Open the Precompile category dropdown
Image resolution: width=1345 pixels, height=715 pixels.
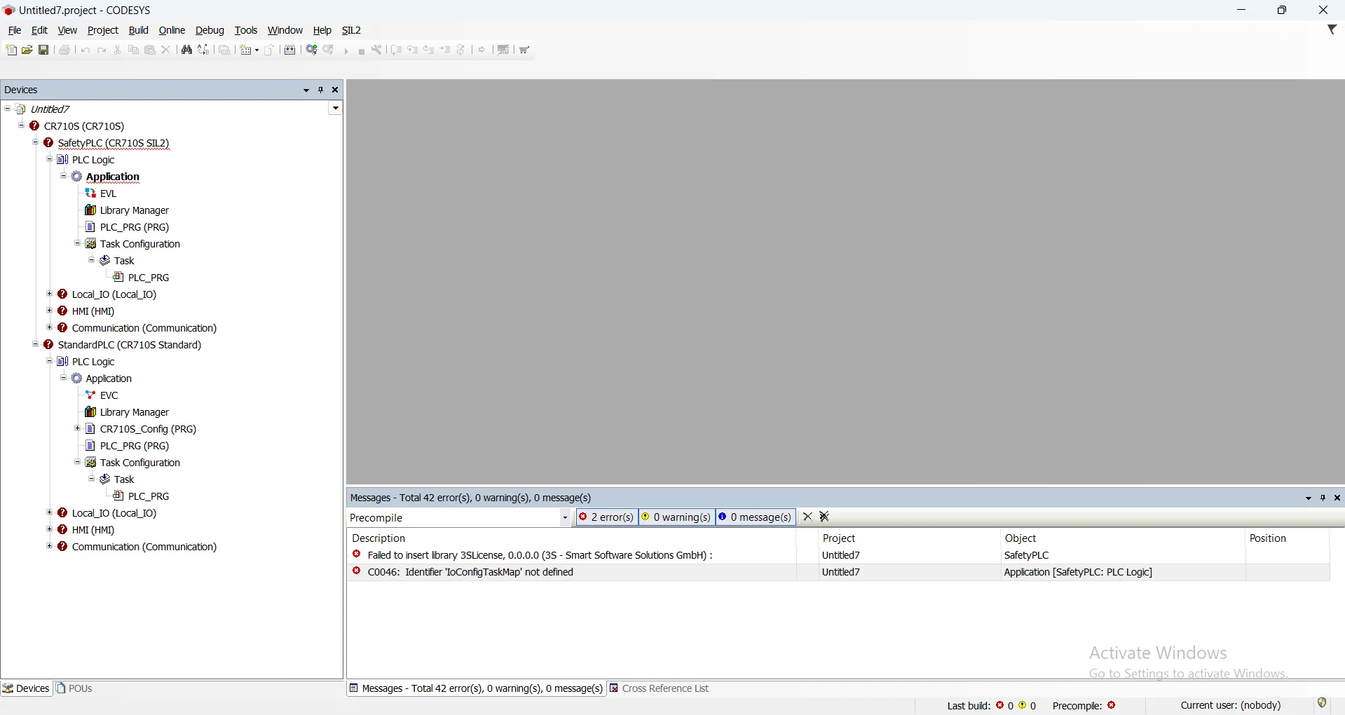[x=565, y=518]
